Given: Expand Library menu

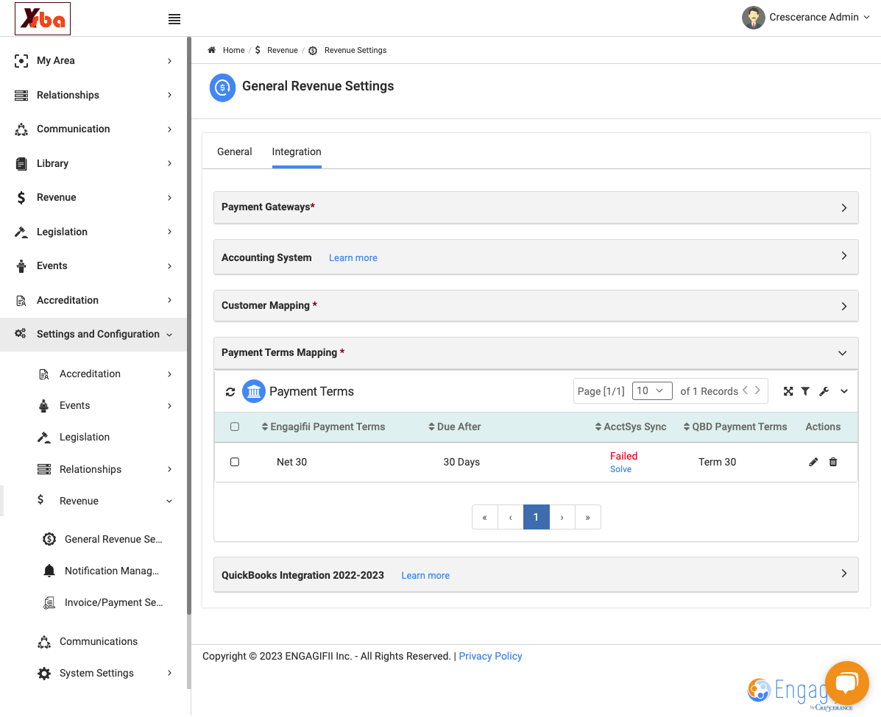Looking at the screenshot, I should pyautogui.click(x=93, y=163).
